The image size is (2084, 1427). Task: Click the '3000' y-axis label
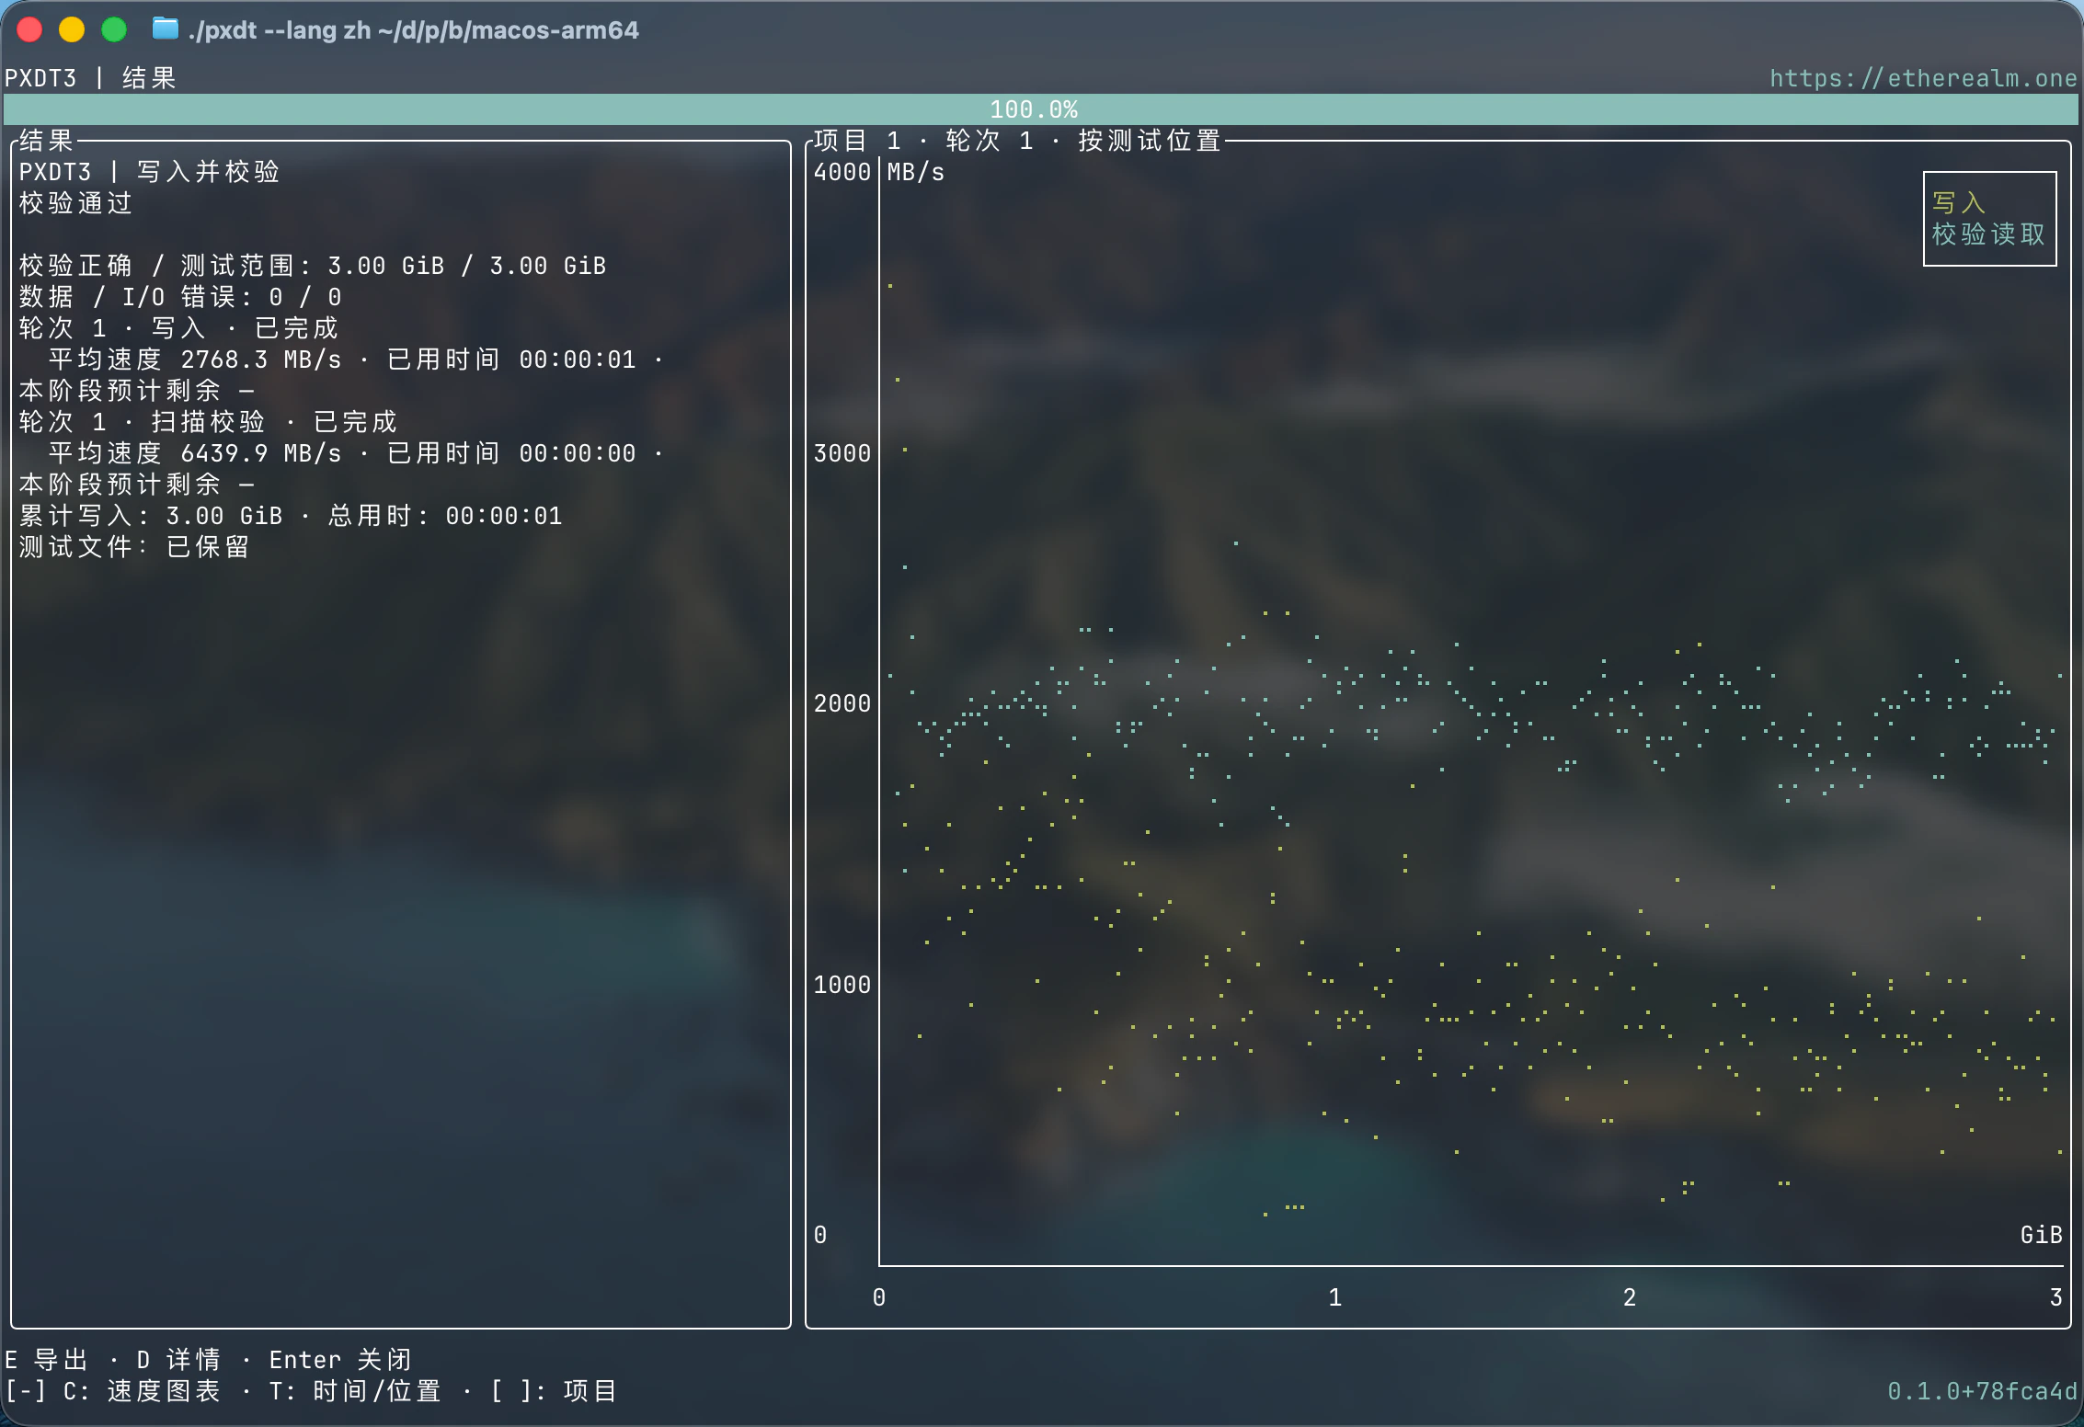click(x=842, y=452)
